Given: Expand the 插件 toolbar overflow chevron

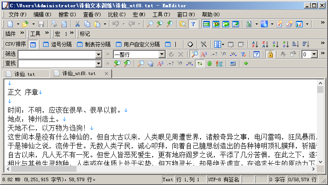Looking at the screenshot, I should [22, 33].
